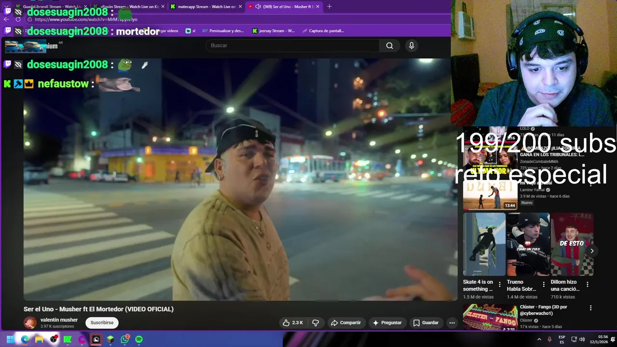
Task: Click the microphone tray icon
Action: point(550,339)
